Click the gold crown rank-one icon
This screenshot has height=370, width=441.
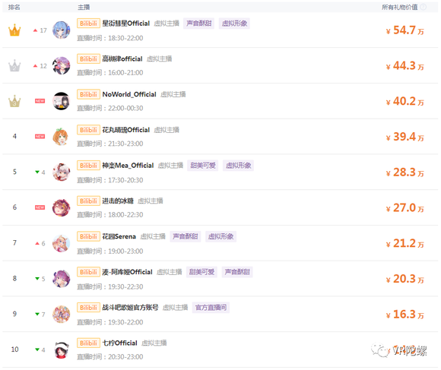[14, 30]
